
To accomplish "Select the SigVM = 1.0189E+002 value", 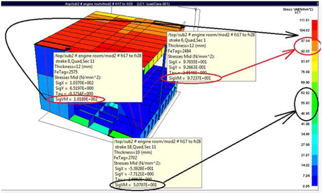I will point(76,99).
